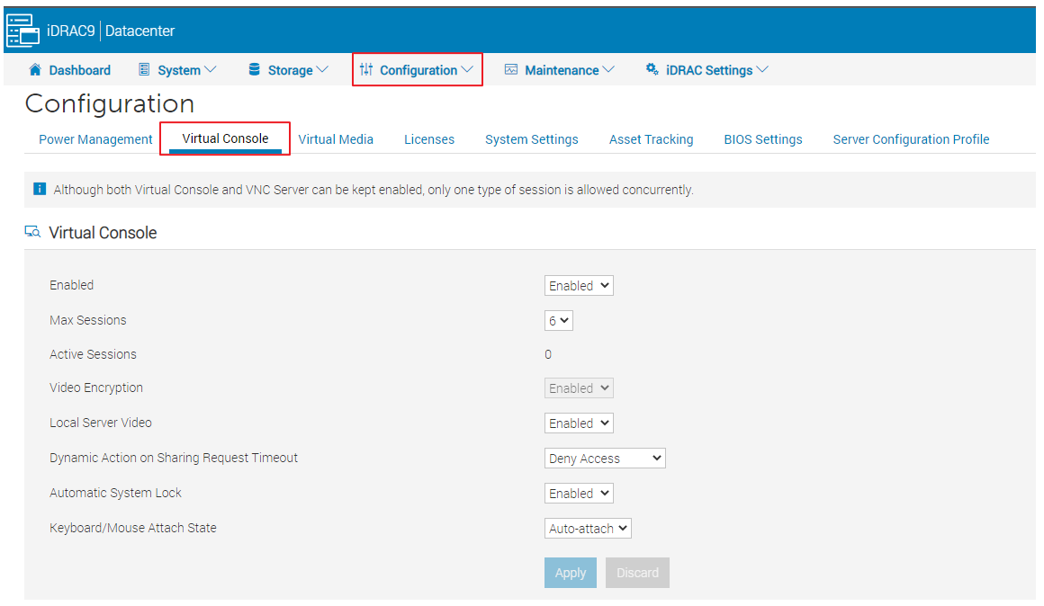
Task: Open iDRAC Settings via its gear icon
Action: pyautogui.click(x=651, y=69)
